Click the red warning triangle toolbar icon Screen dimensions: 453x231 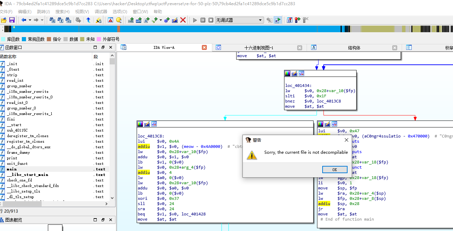[x=110, y=20]
